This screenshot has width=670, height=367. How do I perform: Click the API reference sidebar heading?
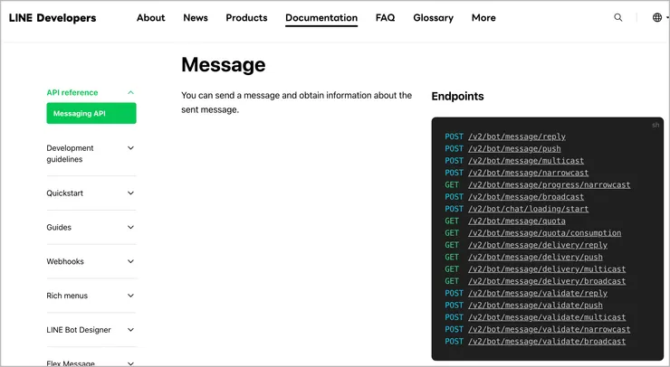pyautogui.click(x=72, y=92)
